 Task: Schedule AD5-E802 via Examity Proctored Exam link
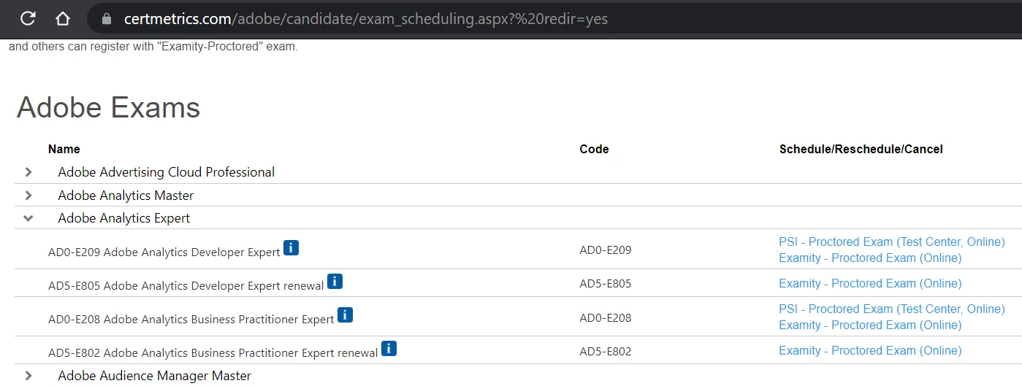[870, 350]
